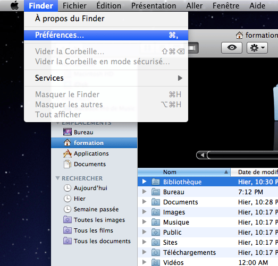Click the Public folder icon
The image size is (278, 266).
[x=156, y=232]
